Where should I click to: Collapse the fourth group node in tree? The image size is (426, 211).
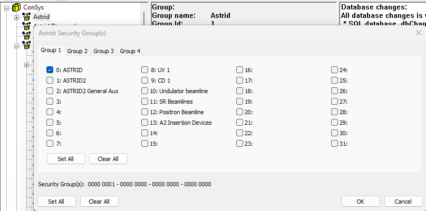point(16,46)
